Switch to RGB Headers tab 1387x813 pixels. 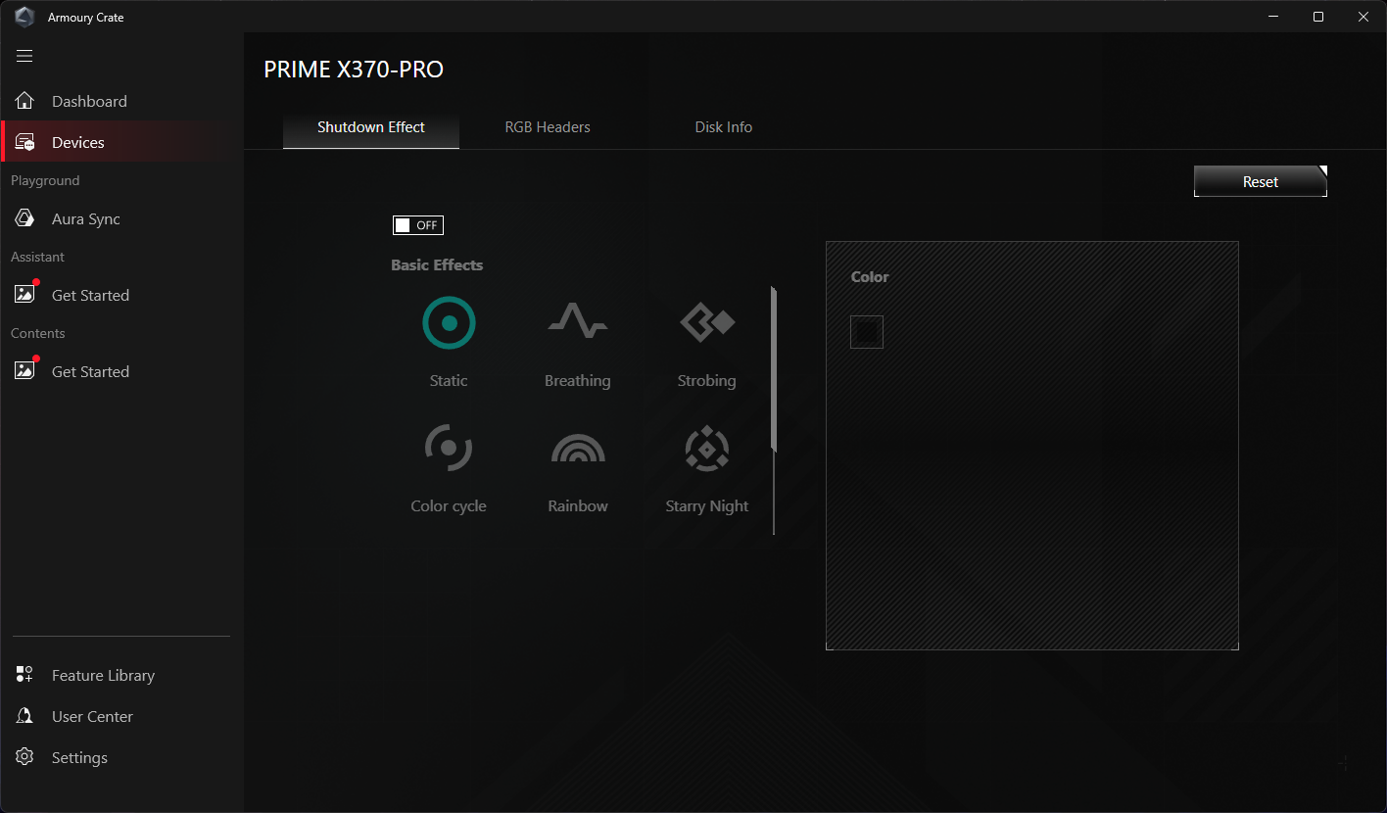point(548,127)
